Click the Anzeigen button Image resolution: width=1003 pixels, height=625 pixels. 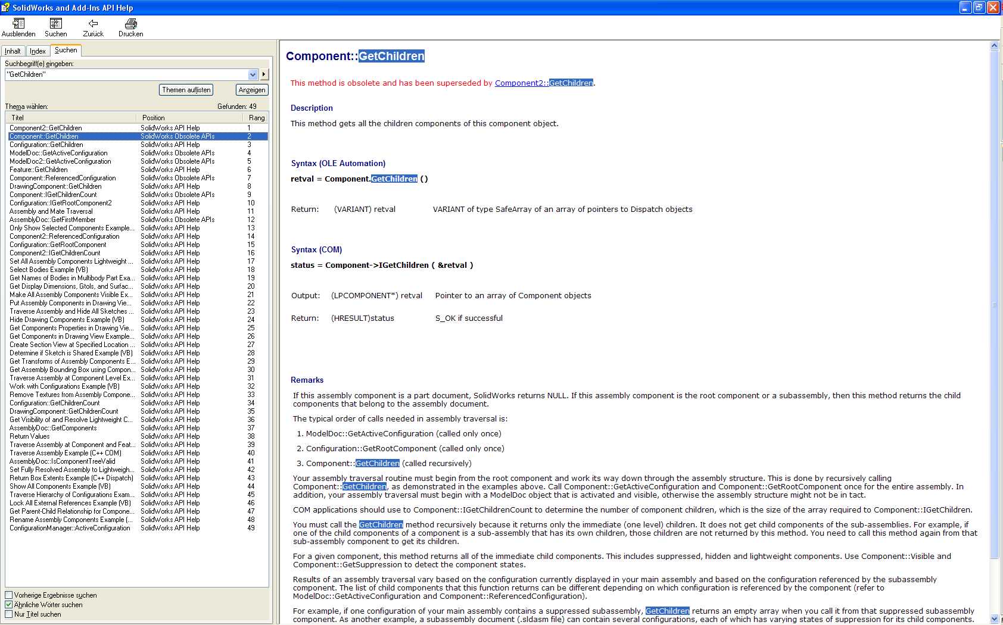[252, 90]
